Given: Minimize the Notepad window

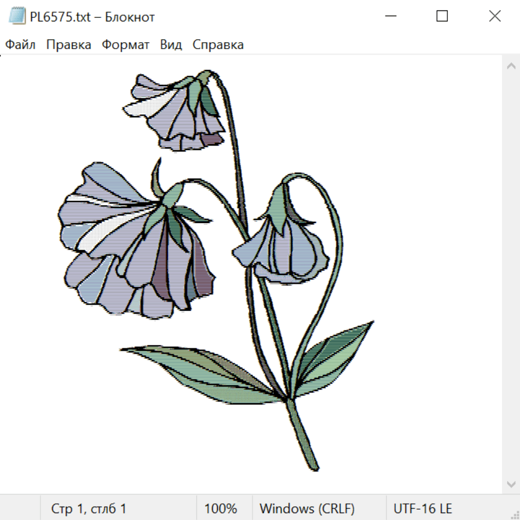Looking at the screenshot, I should pos(389,16).
